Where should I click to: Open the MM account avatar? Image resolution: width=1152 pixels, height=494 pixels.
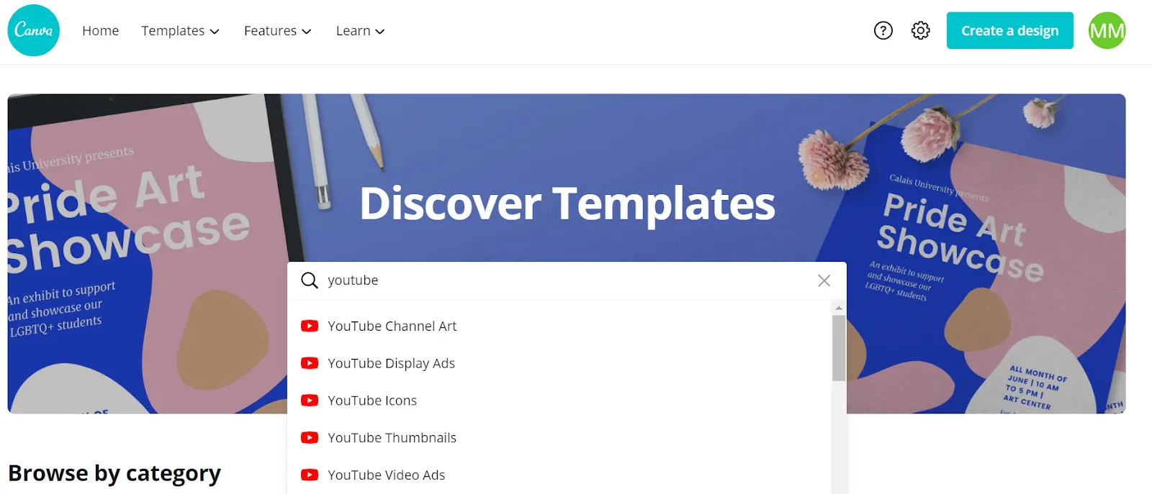point(1107,30)
